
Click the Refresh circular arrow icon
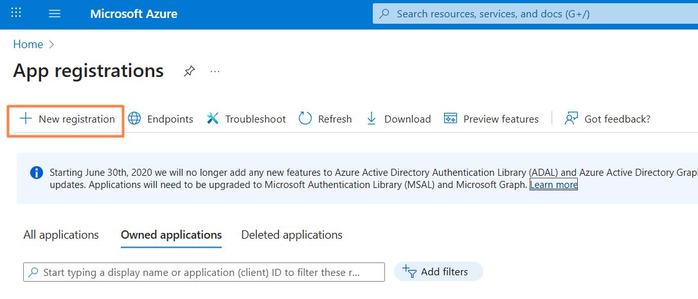click(305, 119)
